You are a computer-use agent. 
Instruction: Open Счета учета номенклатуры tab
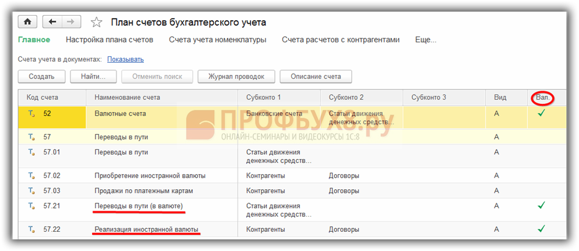pyautogui.click(x=217, y=40)
